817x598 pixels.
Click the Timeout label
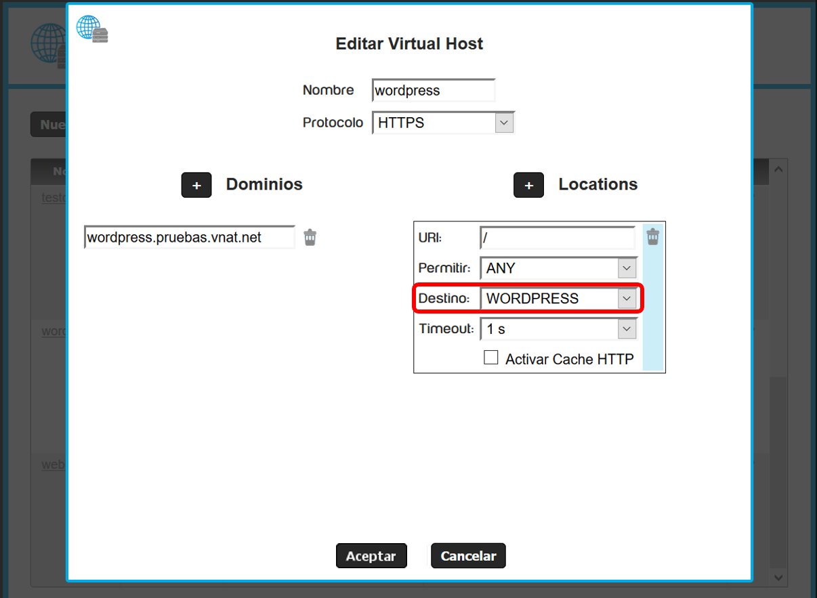point(446,329)
